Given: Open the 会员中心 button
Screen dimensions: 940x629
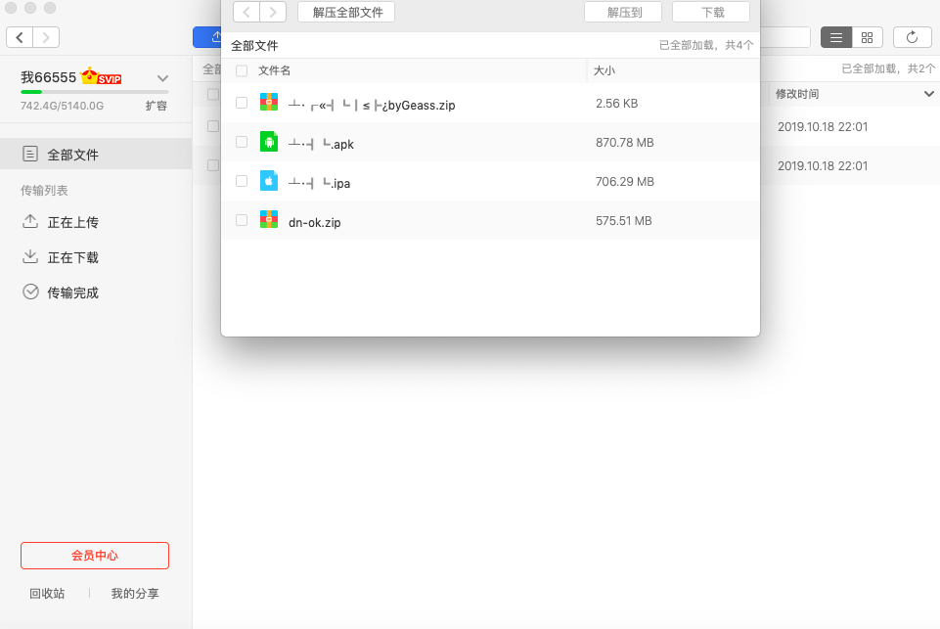Looking at the screenshot, I should coord(95,556).
